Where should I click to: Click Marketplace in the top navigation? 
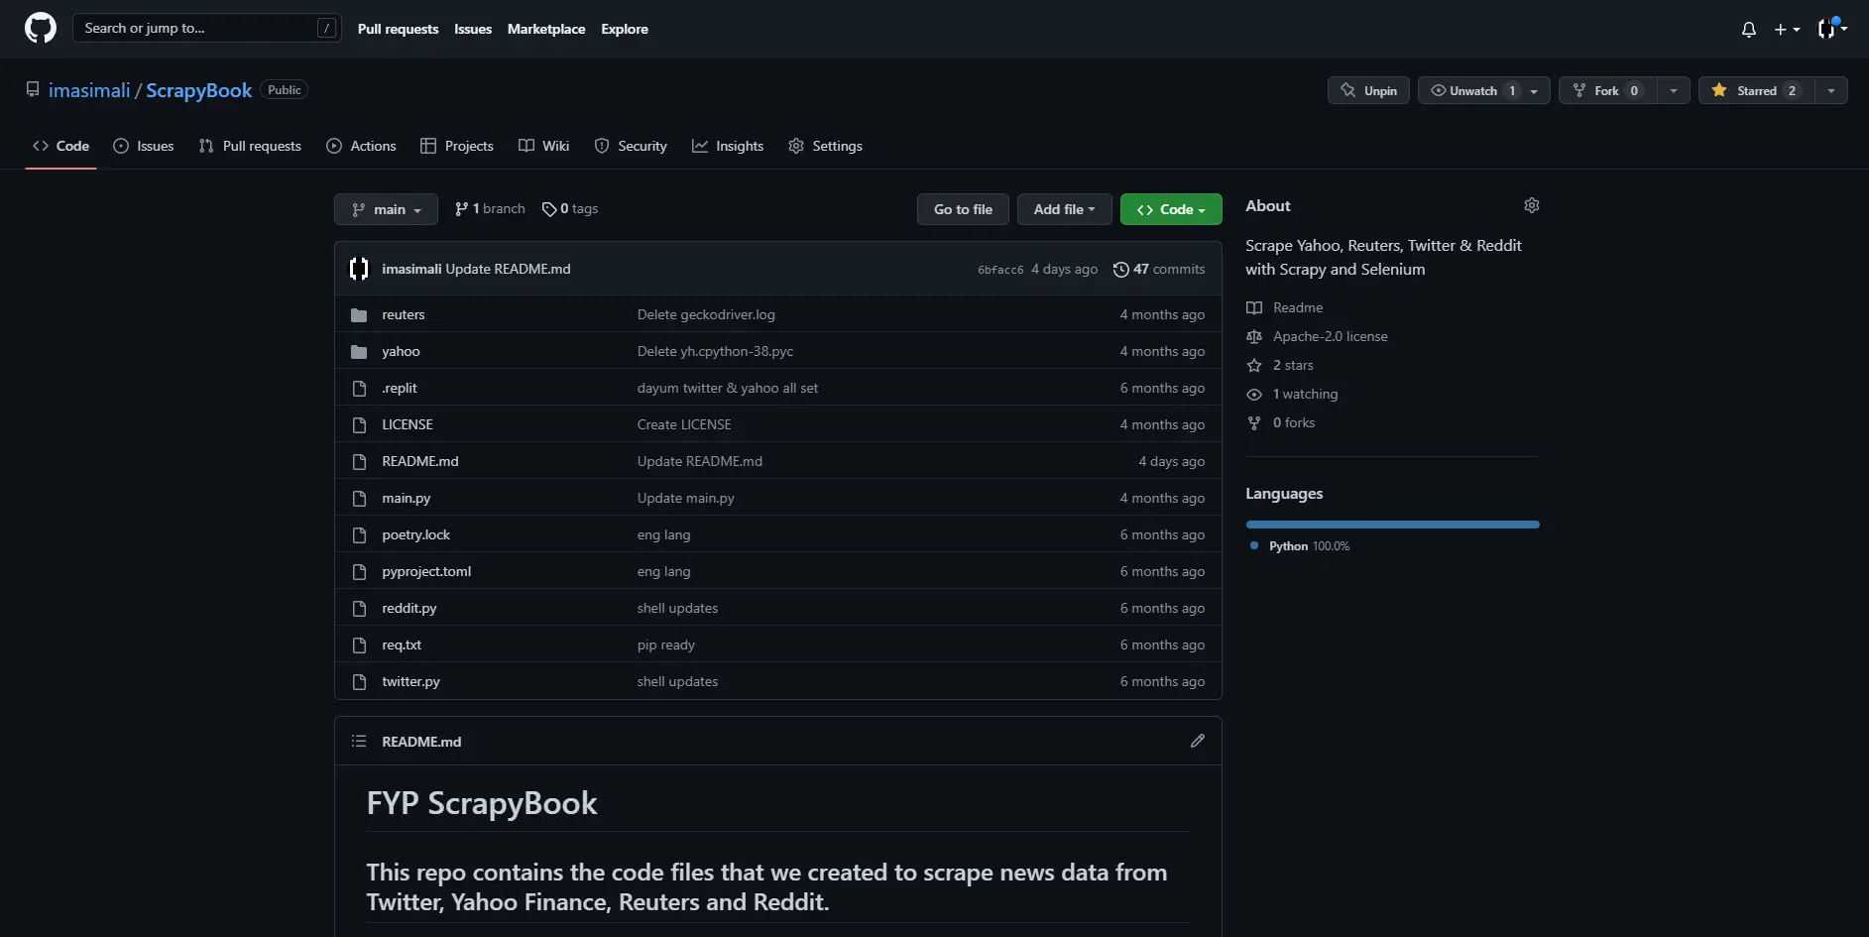[x=546, y=29]
